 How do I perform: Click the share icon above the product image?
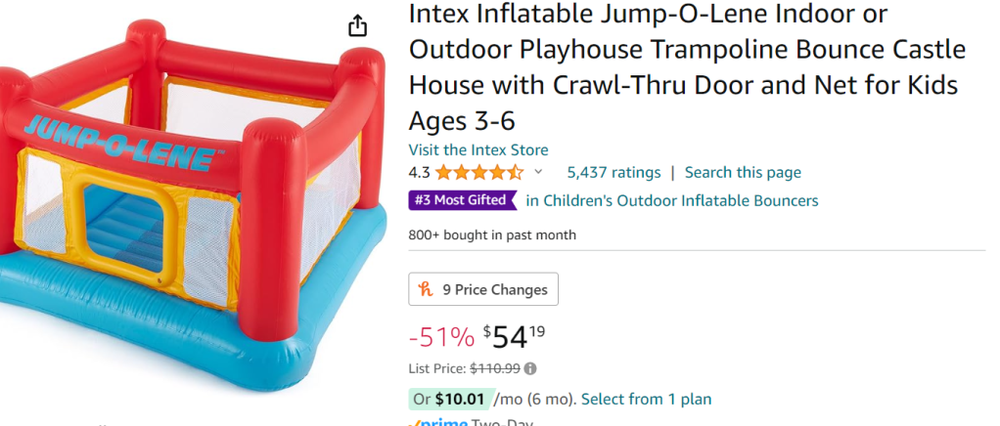coord(358,25)
